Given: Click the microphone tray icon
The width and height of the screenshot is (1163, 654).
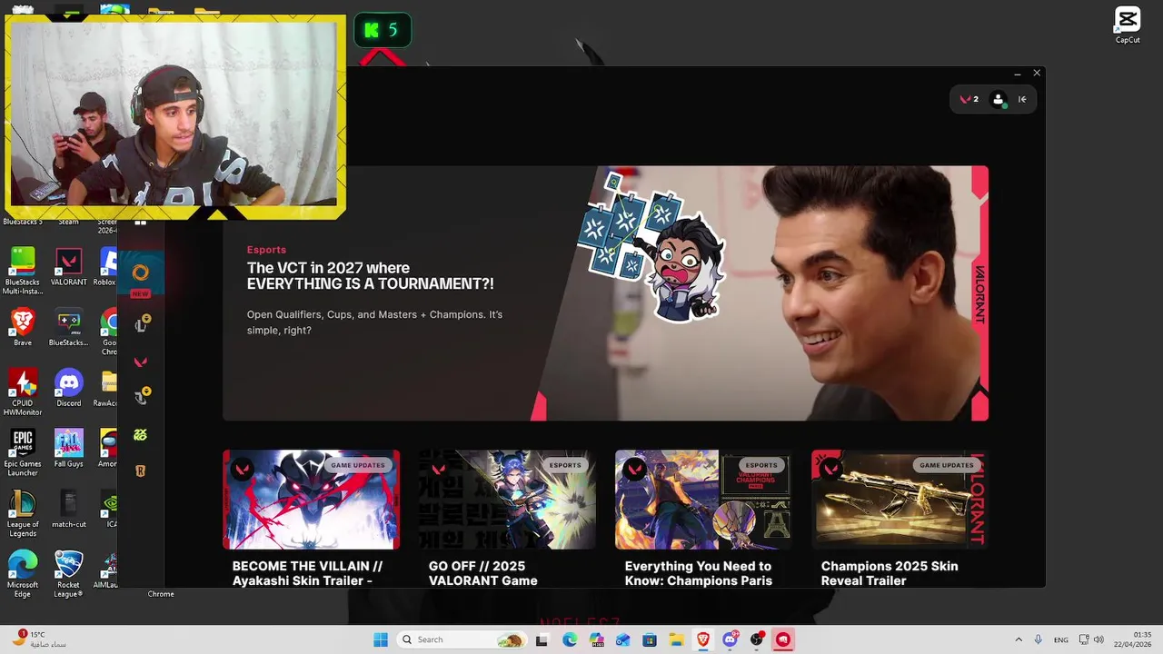Looking at the screenshot, I should (1039, 639).
